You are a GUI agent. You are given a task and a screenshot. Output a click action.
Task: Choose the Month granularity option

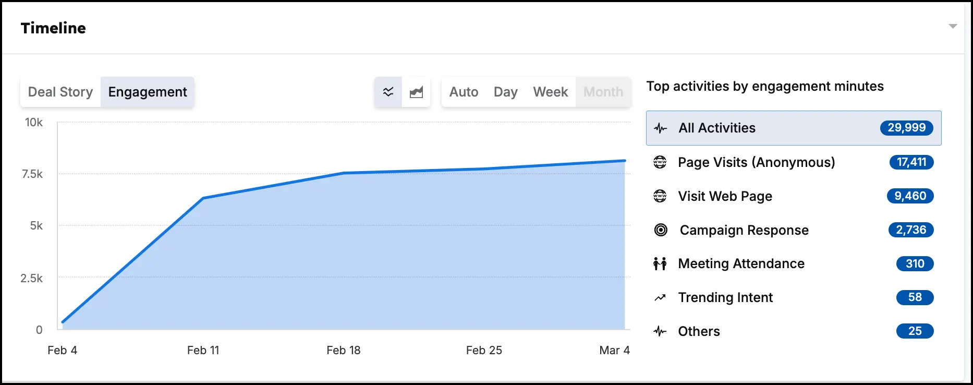click(x=603, y=92)
